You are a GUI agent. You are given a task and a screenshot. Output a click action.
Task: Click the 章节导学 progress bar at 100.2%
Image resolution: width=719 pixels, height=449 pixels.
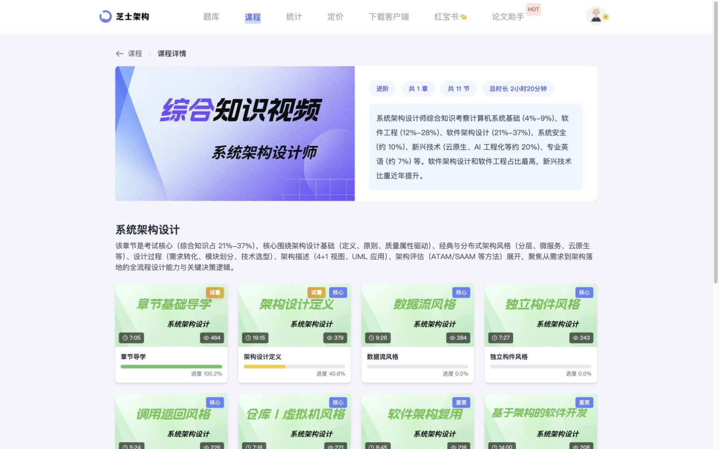(171, 367)
